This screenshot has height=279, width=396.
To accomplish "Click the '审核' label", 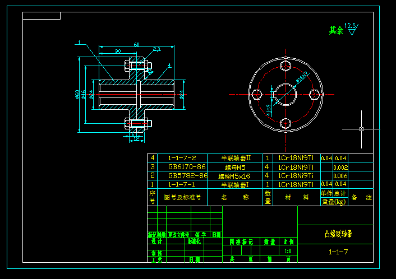I will click(156, 253).
